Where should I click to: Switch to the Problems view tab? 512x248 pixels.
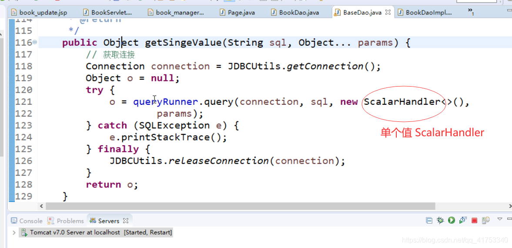[x=66, y=221]
